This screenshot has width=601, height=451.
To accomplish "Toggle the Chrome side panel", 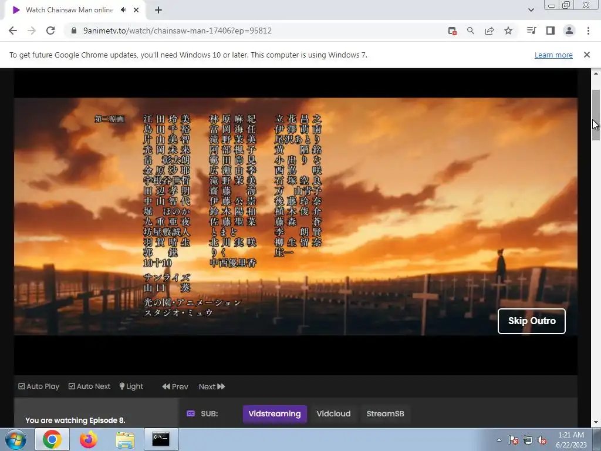I will (551, 31).
